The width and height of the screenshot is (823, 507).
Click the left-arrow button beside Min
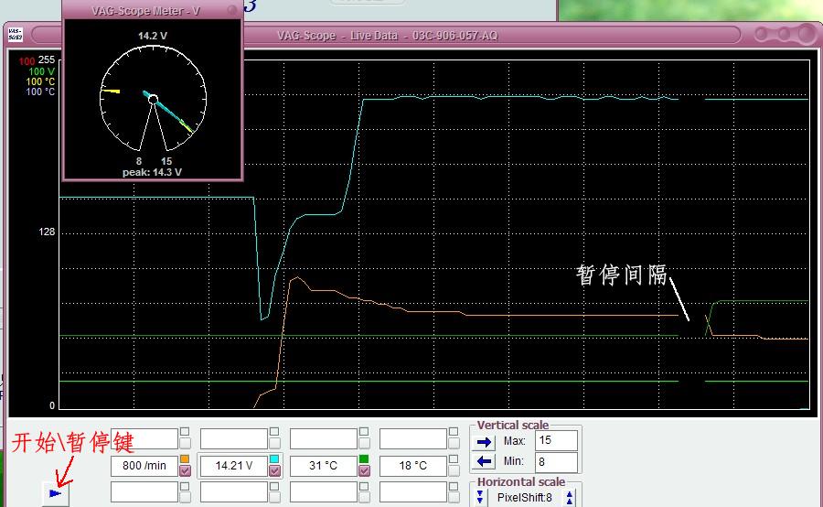click(484, 461)
